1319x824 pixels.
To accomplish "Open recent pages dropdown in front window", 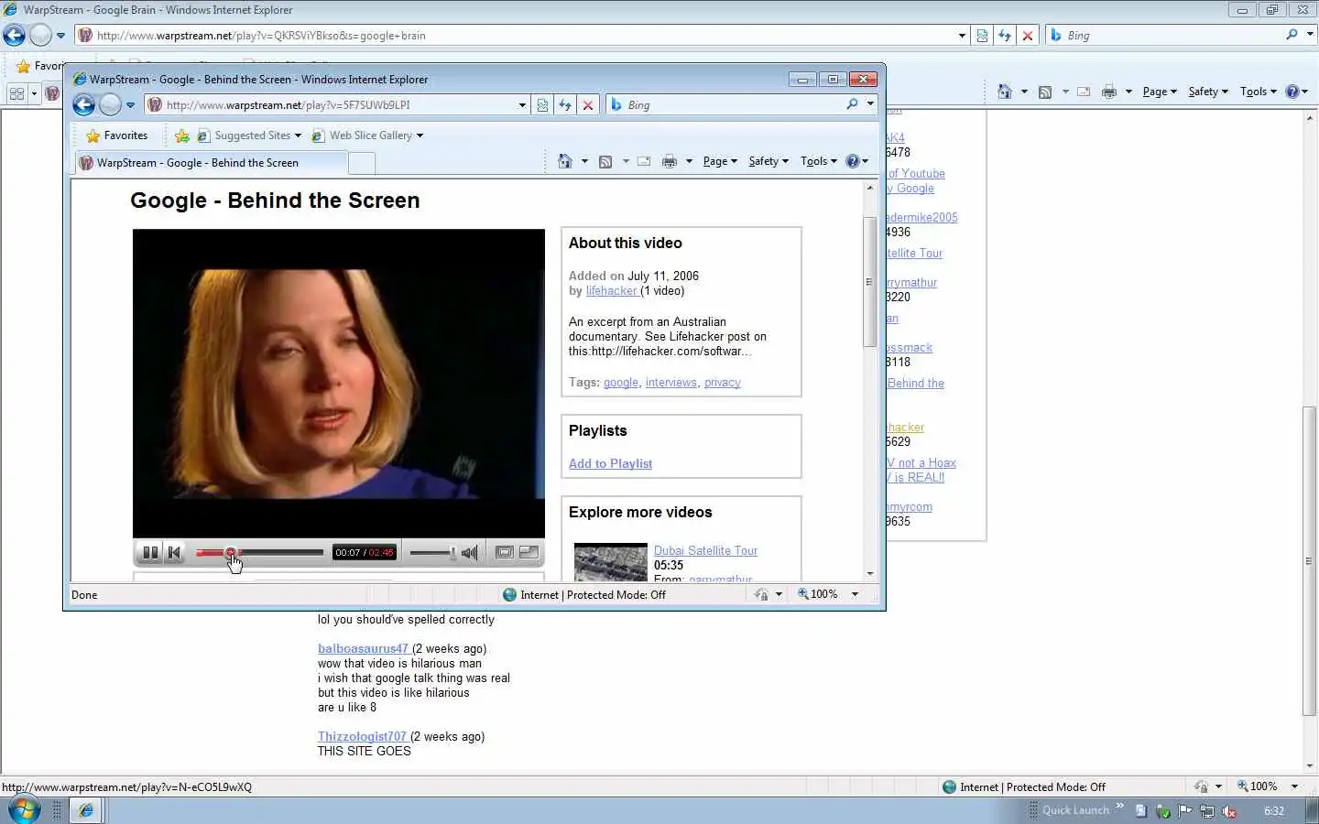I will [x=130, y=105].
